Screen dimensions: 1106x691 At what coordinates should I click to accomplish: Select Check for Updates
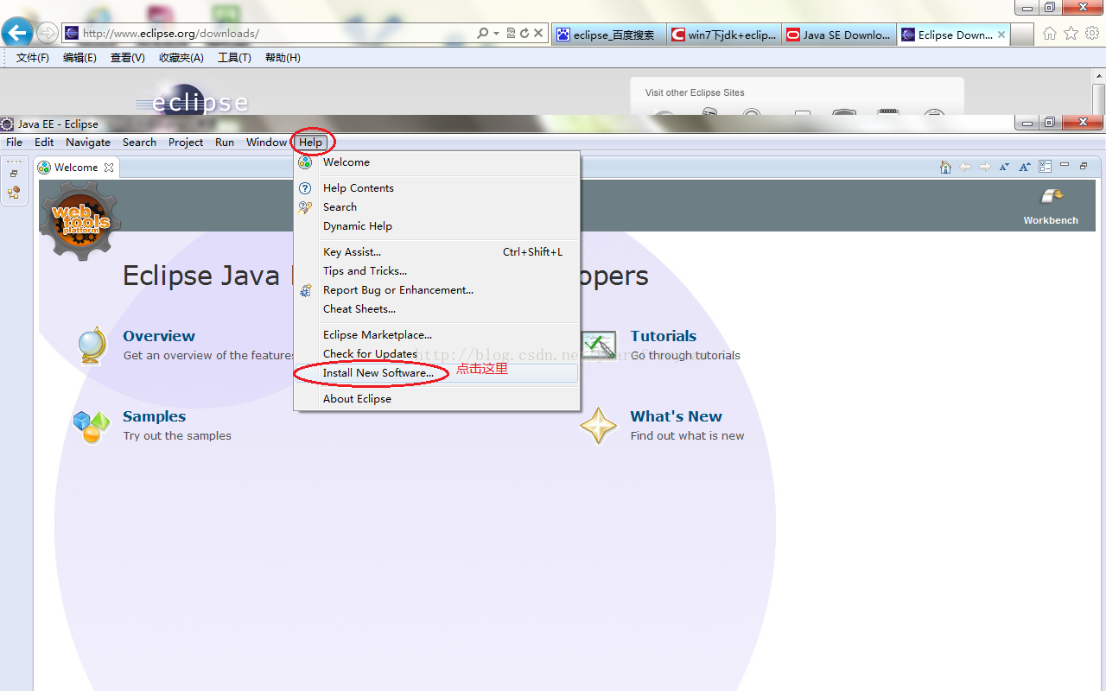point(436,354)
